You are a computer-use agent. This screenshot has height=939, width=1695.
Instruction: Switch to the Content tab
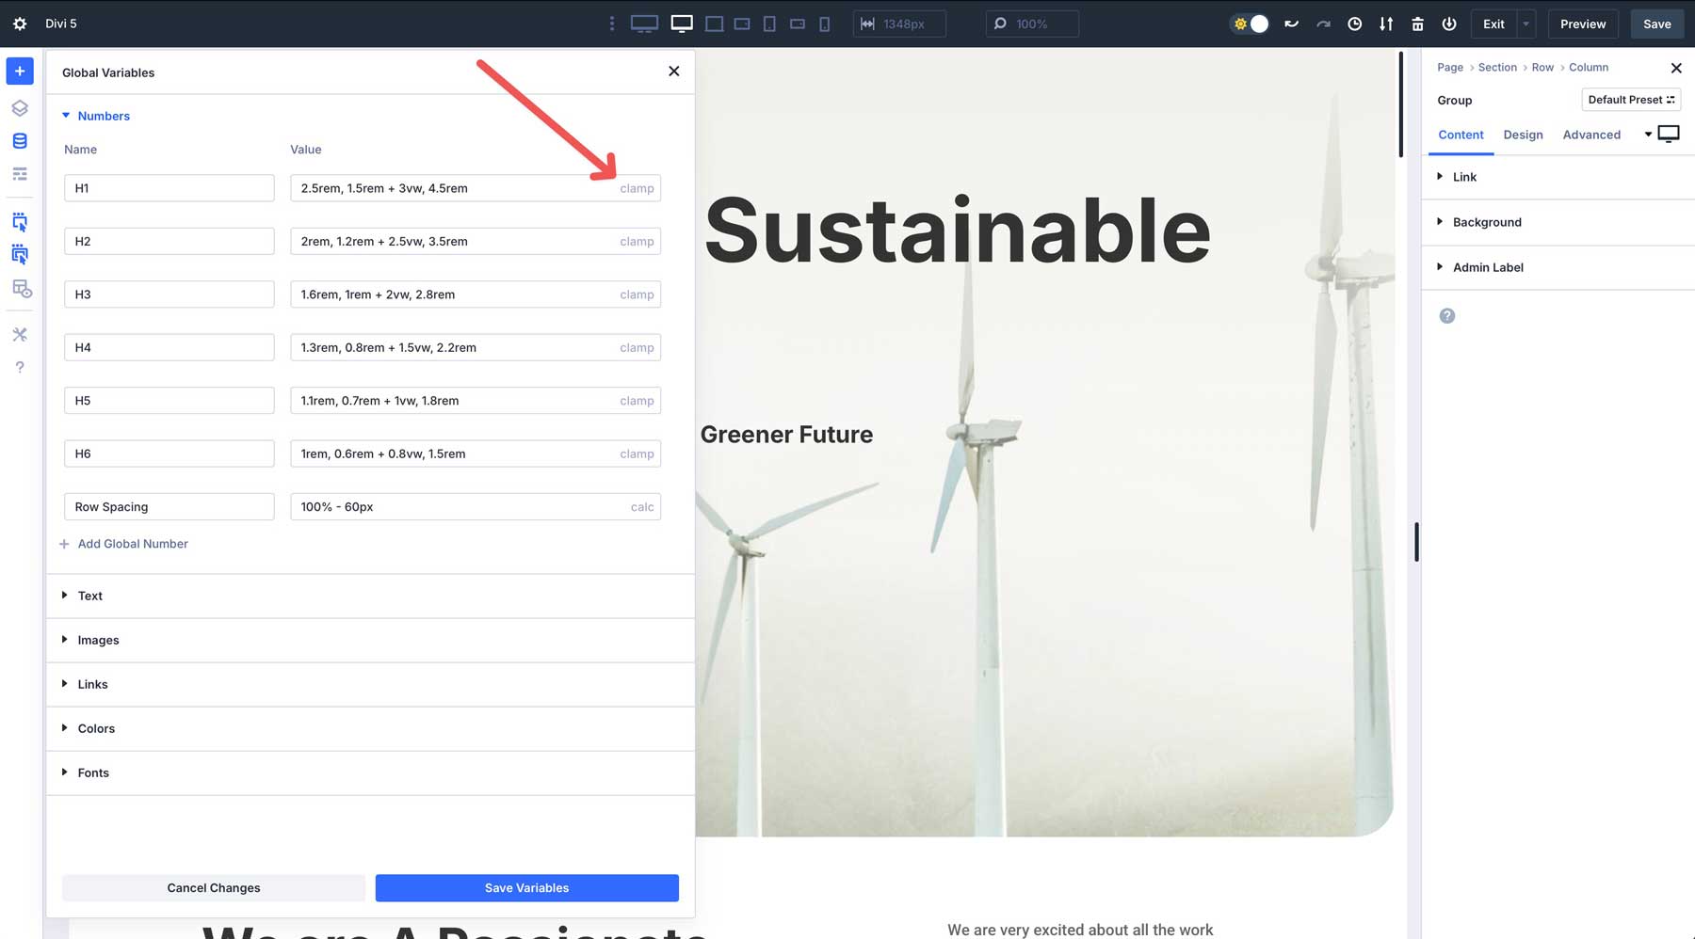(1461, 135)
